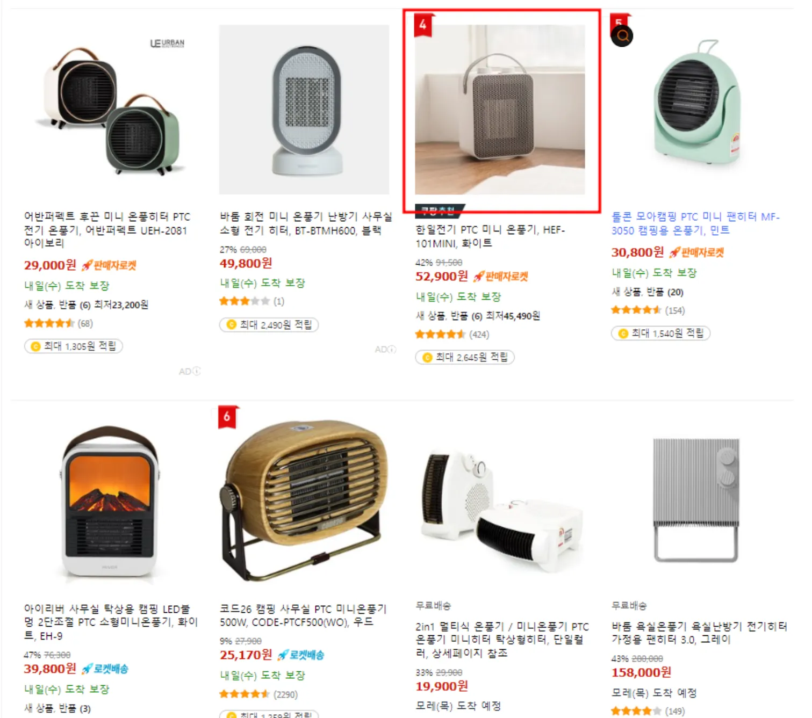The height and width of the screenshot is (718, 812).
Task: Click the AD info icon under Barum heater
Action: tap(392, 350)
